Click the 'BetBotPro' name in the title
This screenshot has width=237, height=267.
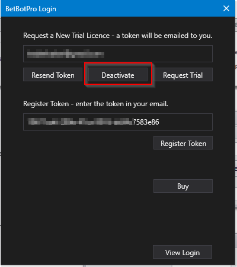click(x=21, y=9)
